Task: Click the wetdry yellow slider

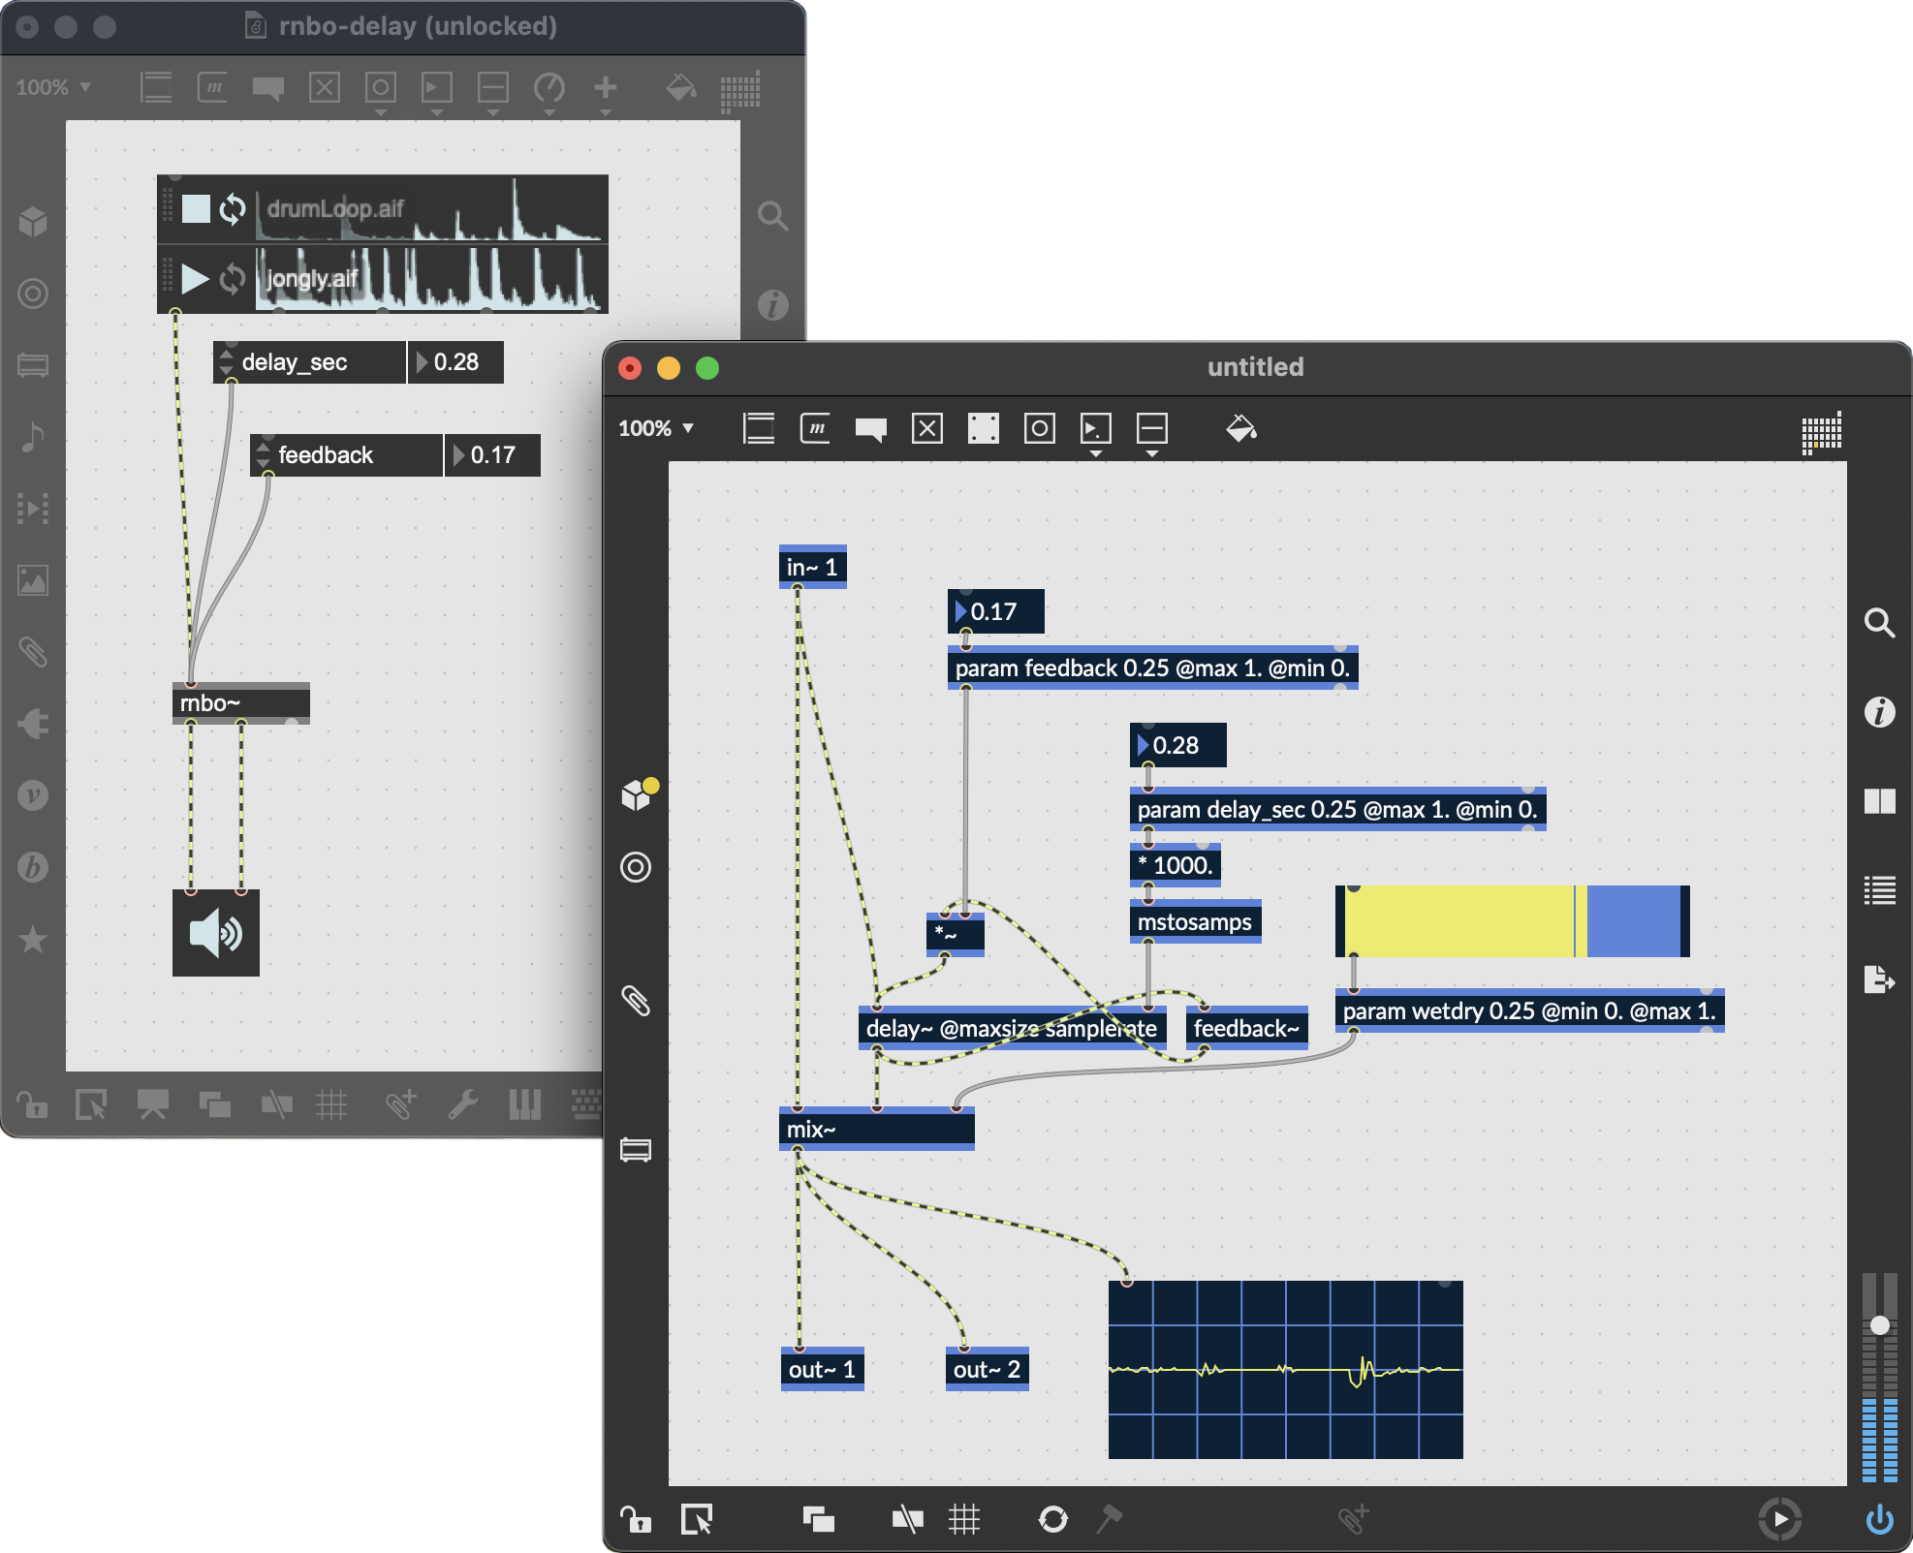Action: coord(1458,920)
